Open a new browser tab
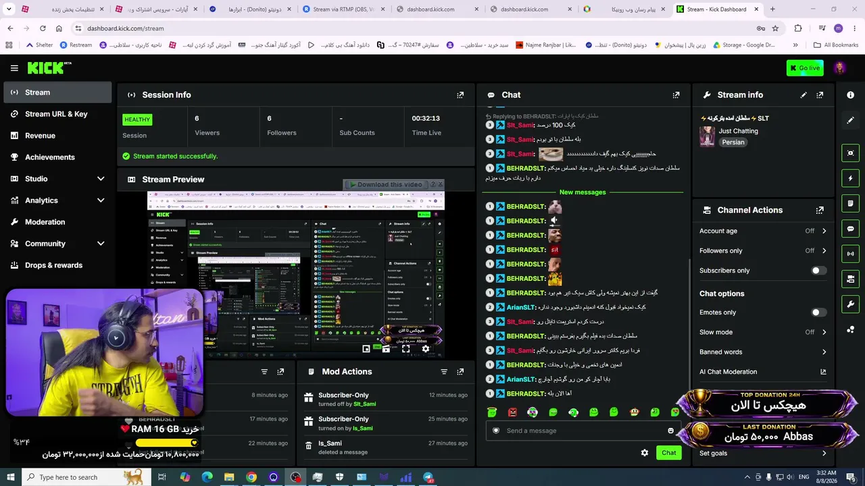Image resolution: width=865 pixels, height=486 pixels. pyautogui.click(x=772, y=9)
